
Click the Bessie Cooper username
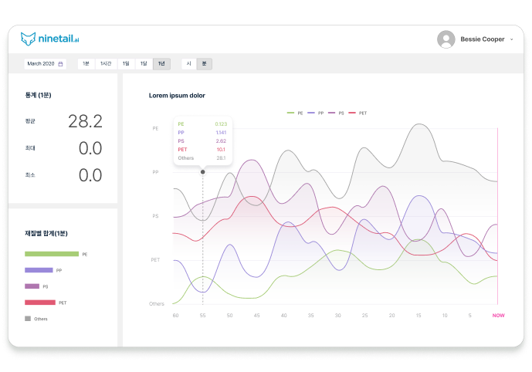(x=482, y=39)
